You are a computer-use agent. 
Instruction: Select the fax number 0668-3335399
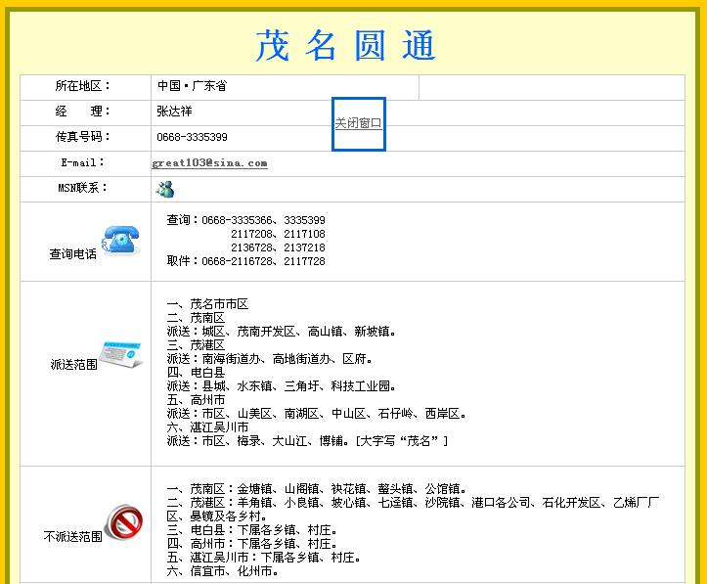click(192, 137)
